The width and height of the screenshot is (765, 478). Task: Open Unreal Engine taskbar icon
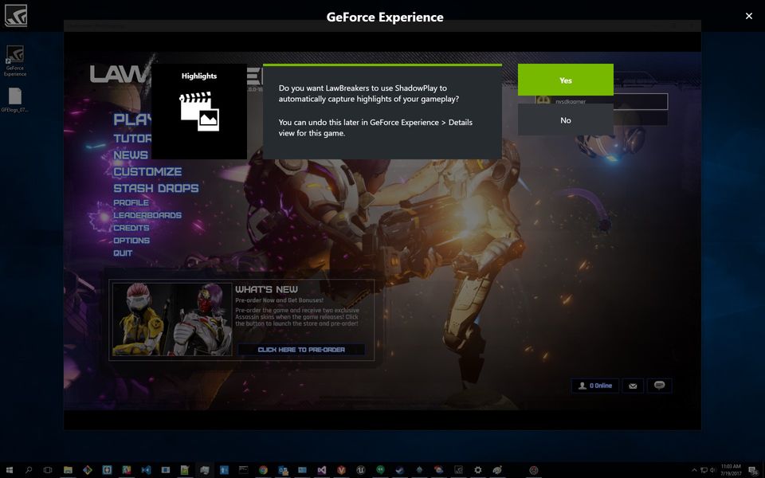(360, 470)
